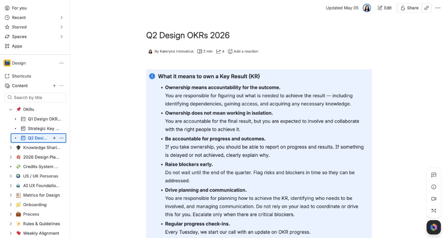The width and height of the screenshot is (448, 238).
Task: Click Add a reaction
Action: 243,52
